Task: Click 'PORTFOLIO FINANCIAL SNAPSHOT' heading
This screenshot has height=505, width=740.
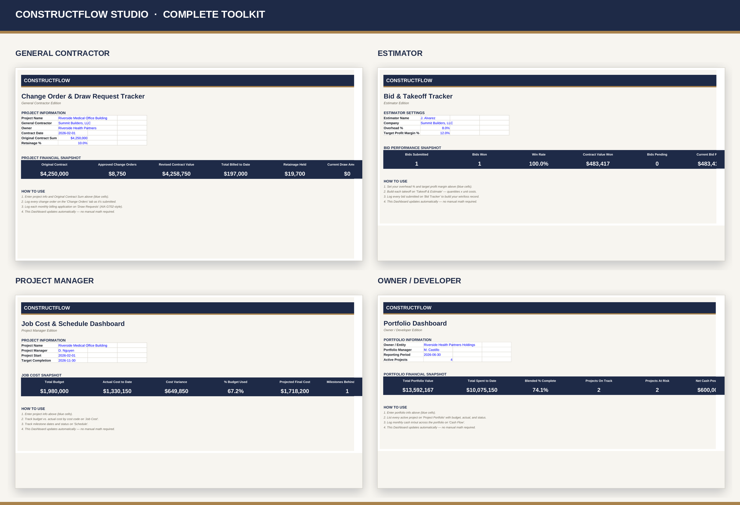Action: (415, 374)
